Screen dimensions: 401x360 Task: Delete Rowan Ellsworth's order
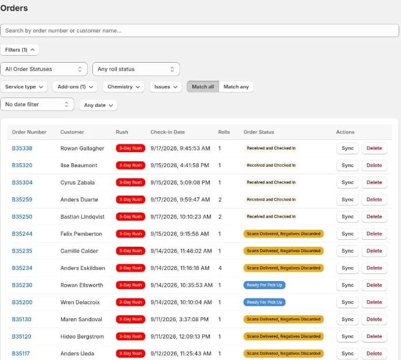click(374, 285)
